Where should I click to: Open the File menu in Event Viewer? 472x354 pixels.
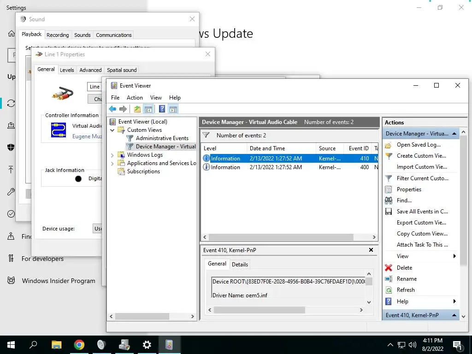[115, 98]
